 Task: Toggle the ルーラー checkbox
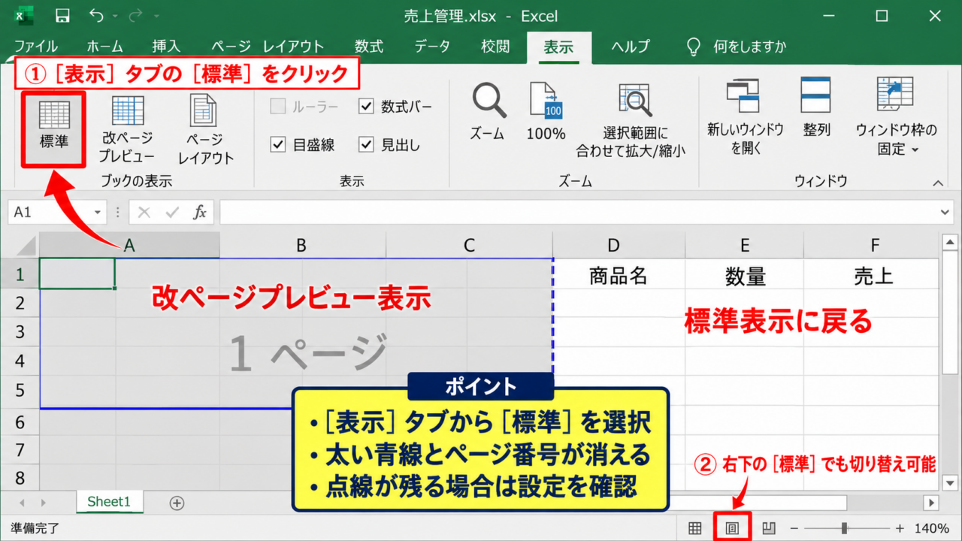pos(278,107)
